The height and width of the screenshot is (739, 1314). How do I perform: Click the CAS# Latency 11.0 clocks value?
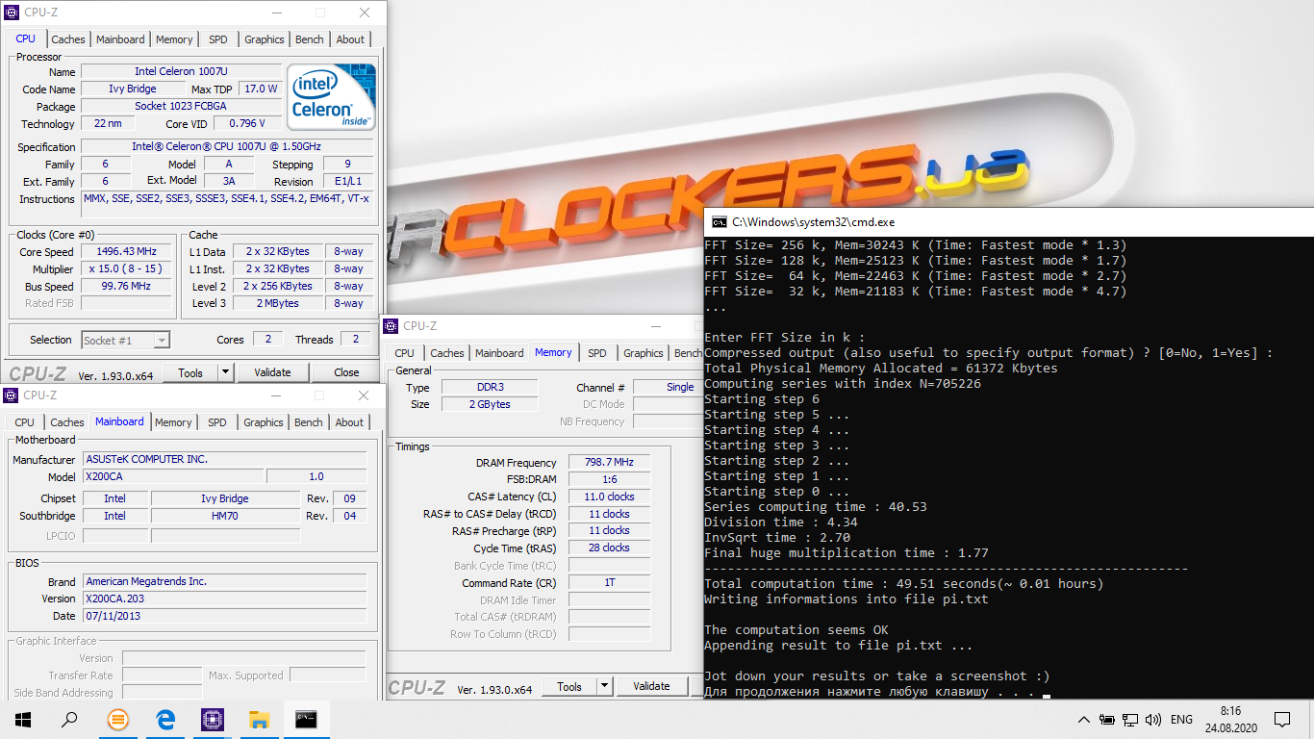(609, 497)
